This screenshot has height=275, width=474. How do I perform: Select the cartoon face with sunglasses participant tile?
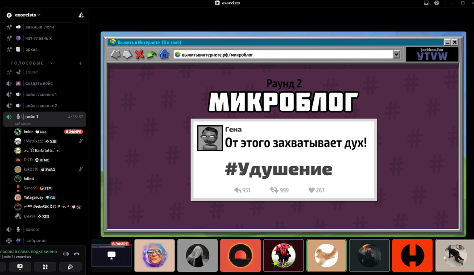coord(154,255)
